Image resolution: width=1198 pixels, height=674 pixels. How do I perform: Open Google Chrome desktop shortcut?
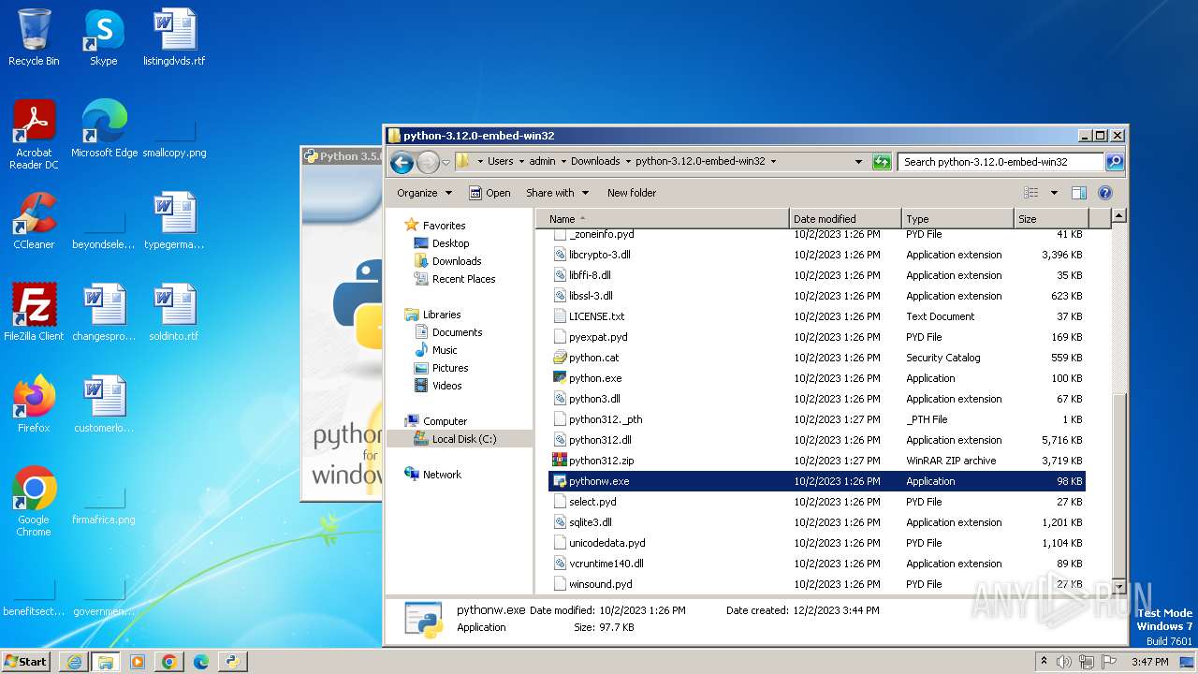click(34, 502)
